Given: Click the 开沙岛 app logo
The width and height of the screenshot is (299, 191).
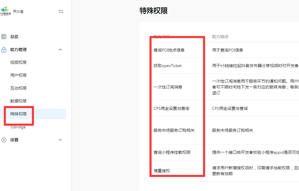Looking at the screenshot, I should [x=5, y=12].
